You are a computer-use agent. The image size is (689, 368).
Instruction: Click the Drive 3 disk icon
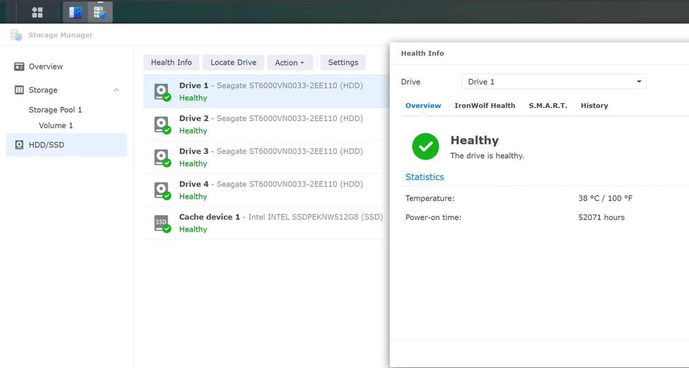(x=162, y=158)
